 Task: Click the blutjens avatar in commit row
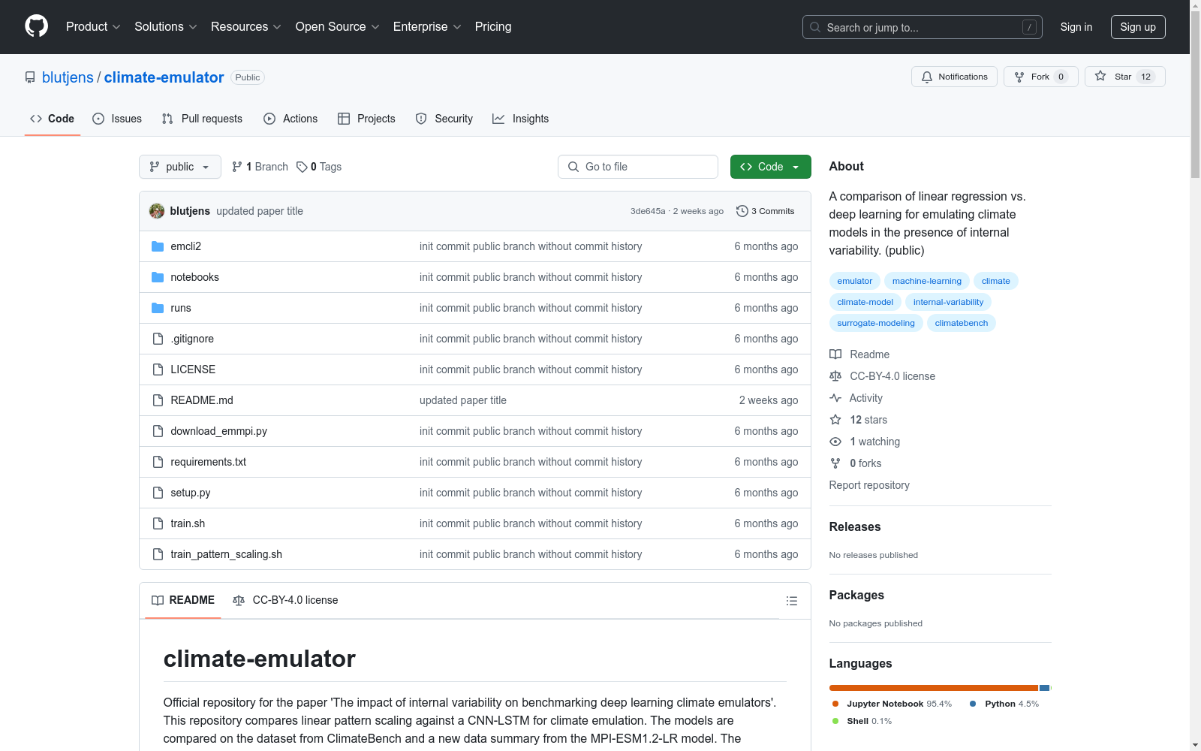click(157, 211)
